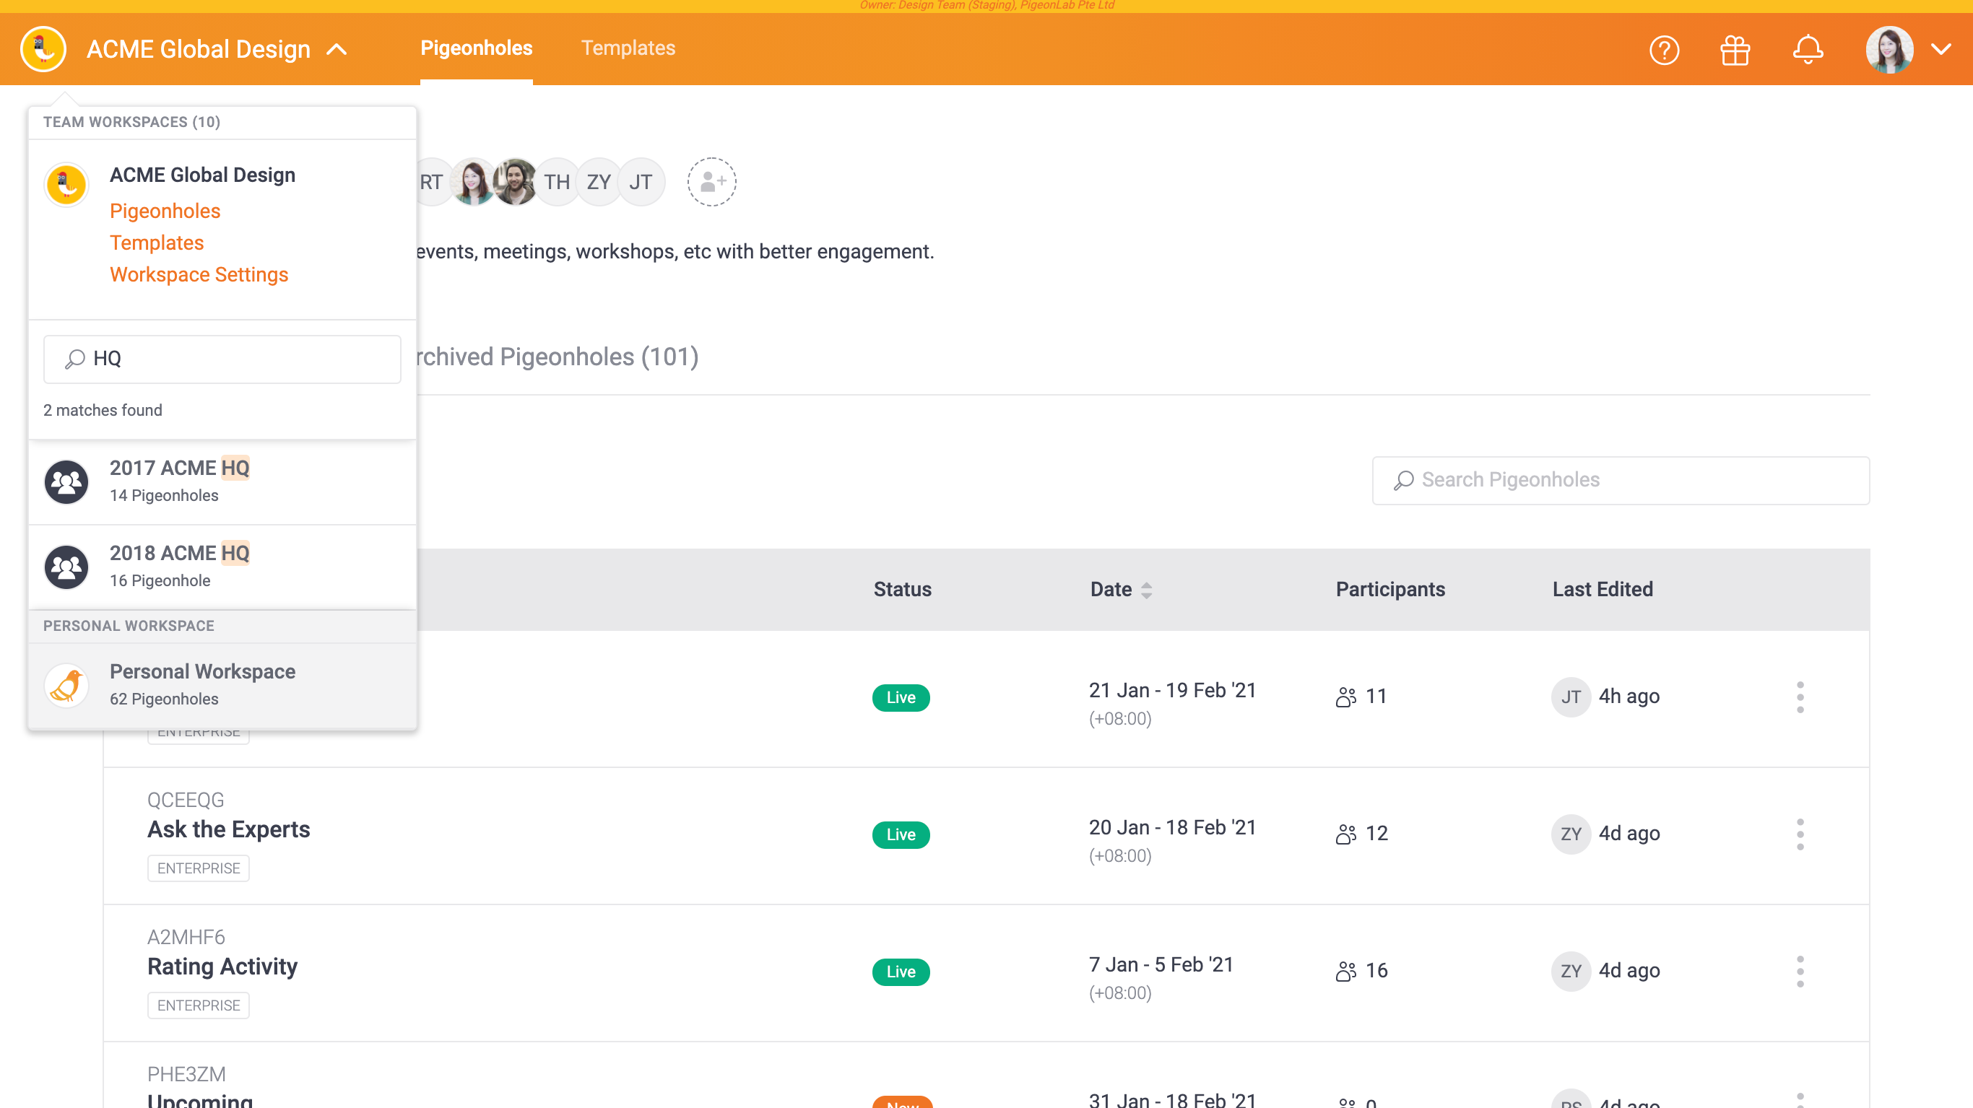Screen dimensions: 1973x1108
Task: Click ACME Global Design workspace avatar in dropdown
Action: tap(66, 185)
